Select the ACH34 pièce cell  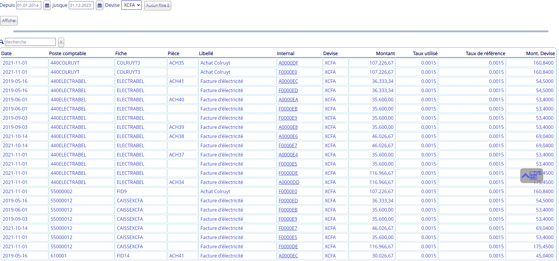tap(182, 182)
